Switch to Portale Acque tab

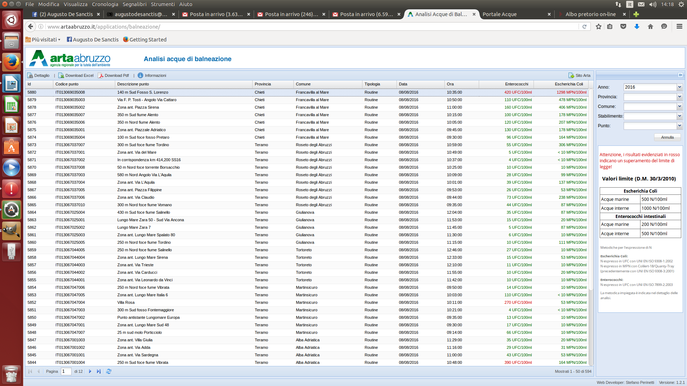point(500,14)
